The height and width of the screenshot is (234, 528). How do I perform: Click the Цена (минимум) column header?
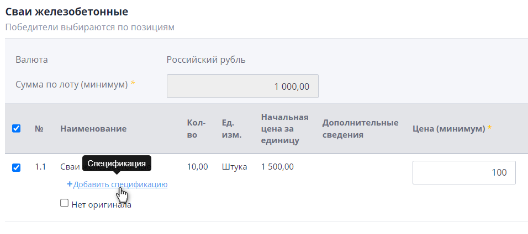point(448,128)
